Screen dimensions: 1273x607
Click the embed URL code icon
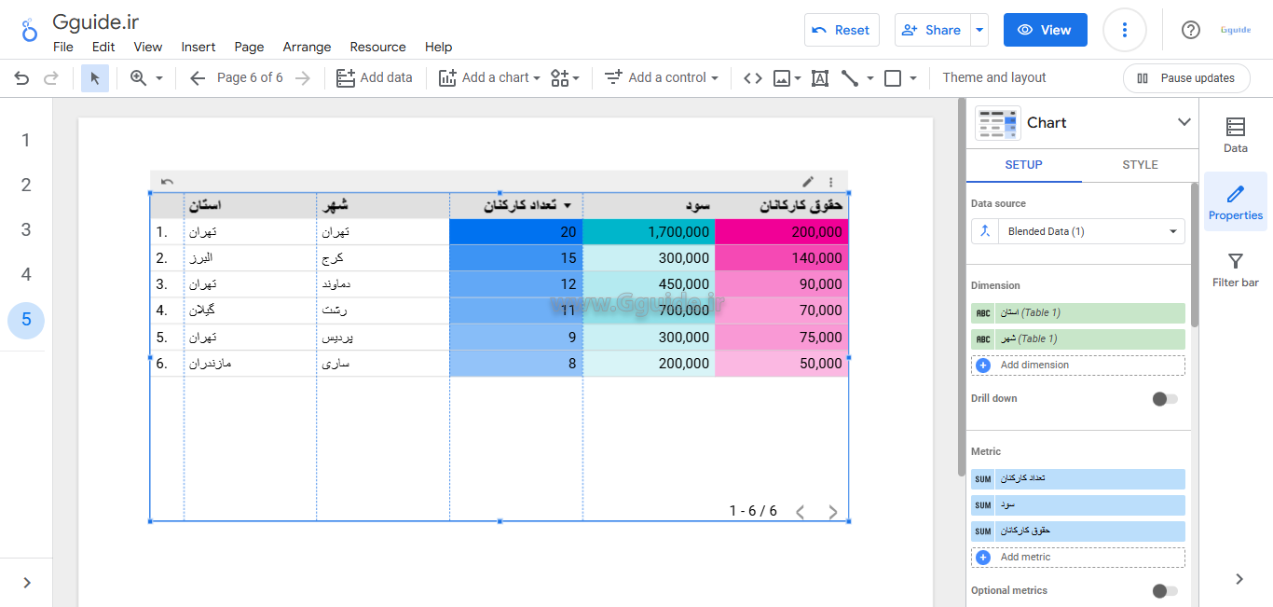tap(752, 78)
